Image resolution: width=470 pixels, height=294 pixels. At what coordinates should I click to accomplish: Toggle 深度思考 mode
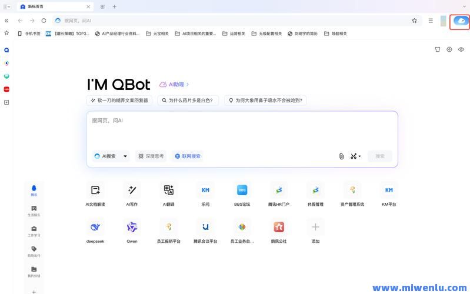[x=151, y=156]
